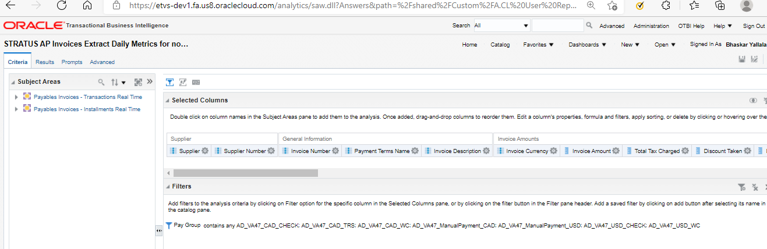Screen dimensions: 767x249
Task: Open Help dropdown menu
Action: pyautogui.click(x=722, y=26)
